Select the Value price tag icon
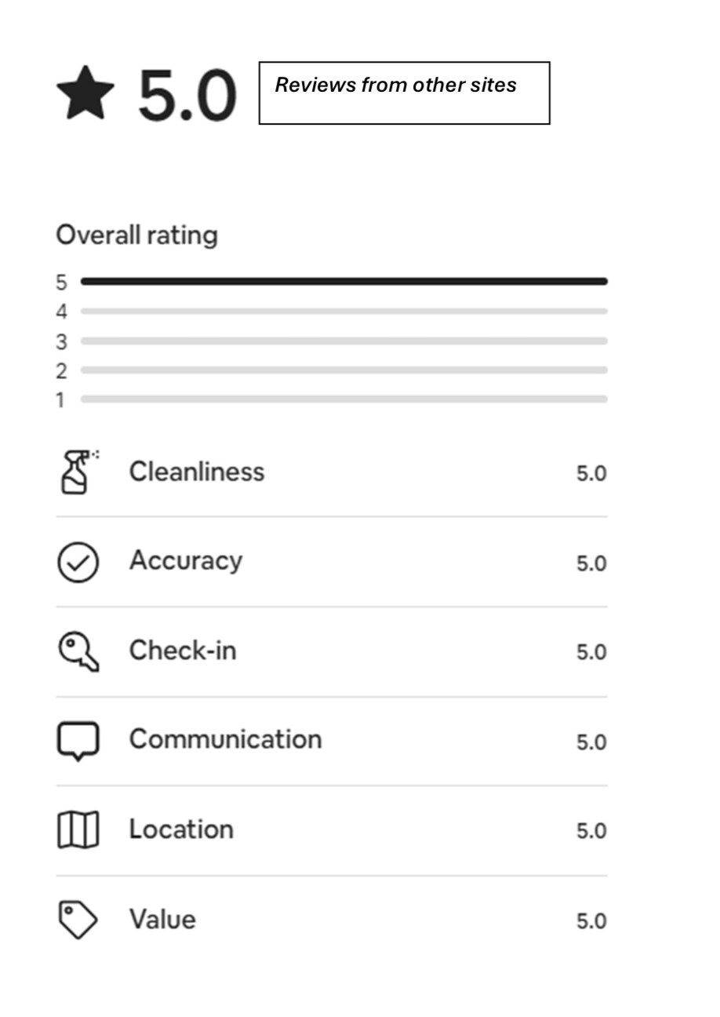 [78, 920]
